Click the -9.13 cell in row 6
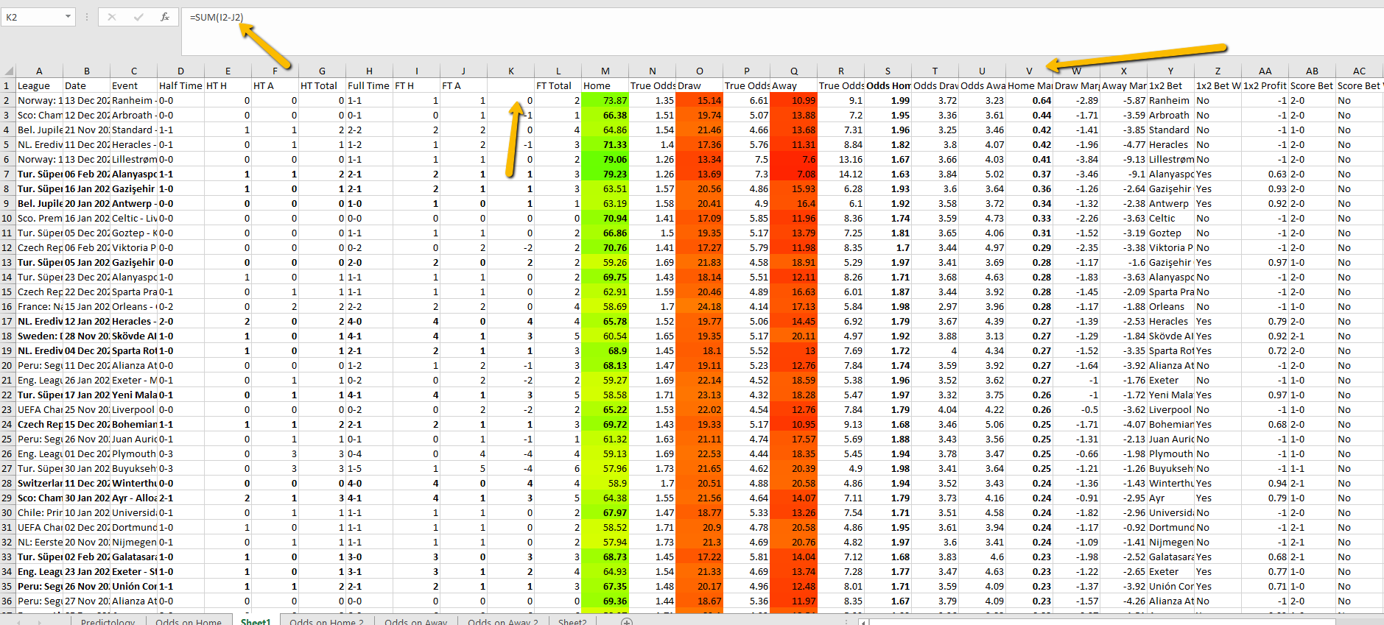Screen dimensions: 1384x625 click(x=1124, y=159)
